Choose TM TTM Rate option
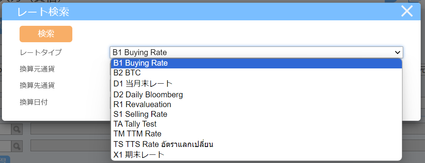The height and width of the screenshot is (163, 425). [256, 133]
